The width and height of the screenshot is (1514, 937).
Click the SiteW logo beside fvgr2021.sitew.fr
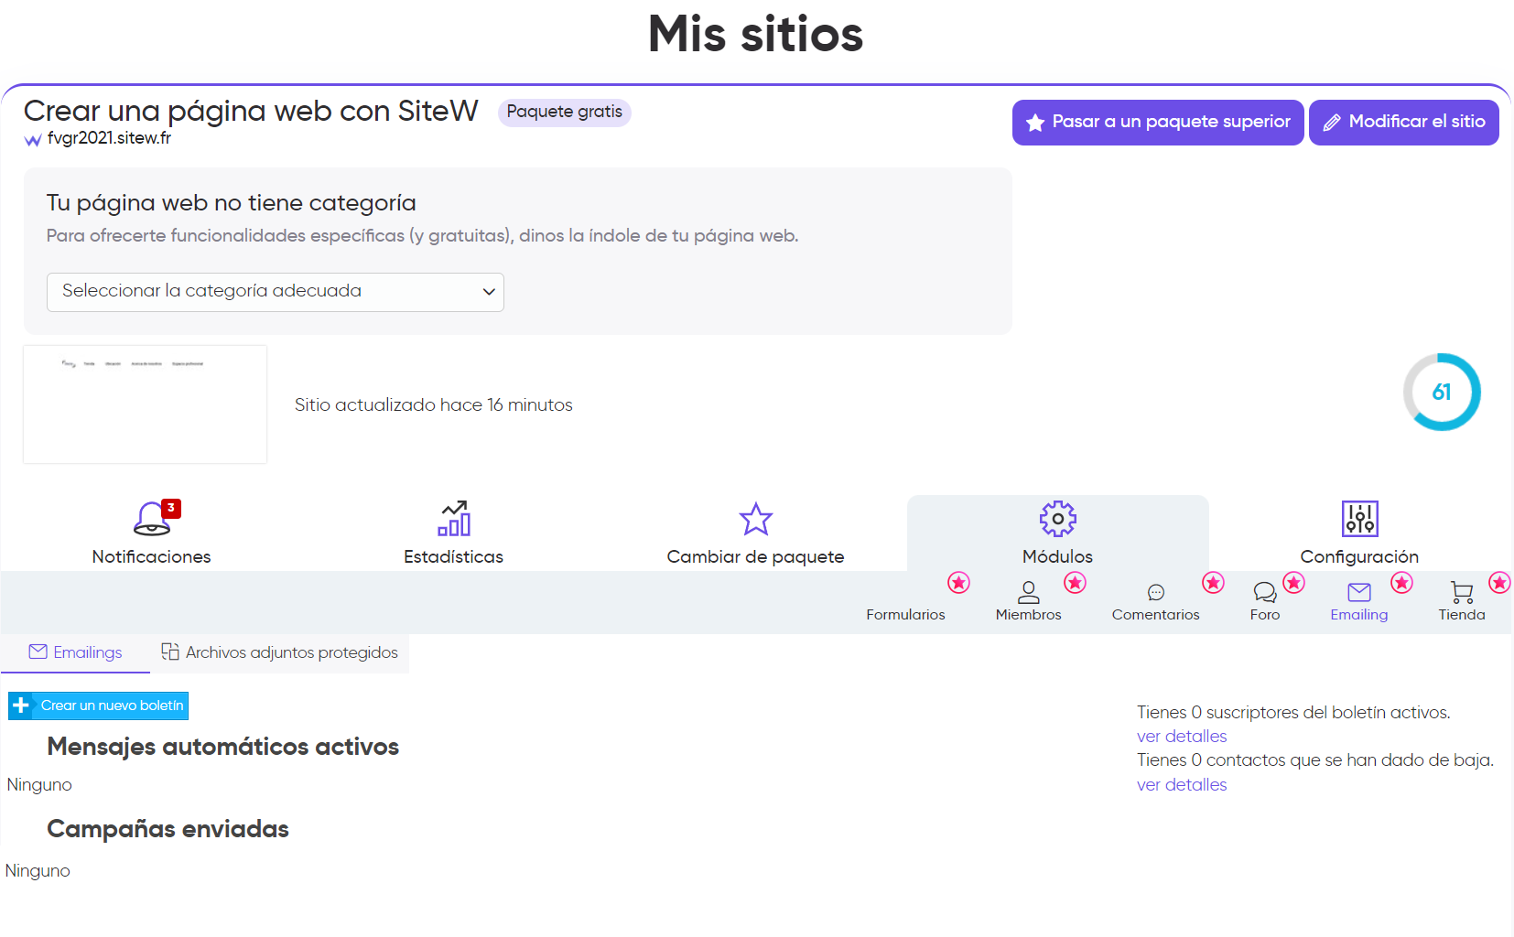coord(33,140)
